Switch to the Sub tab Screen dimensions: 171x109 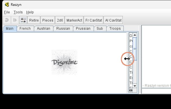[x=100, y=29]
